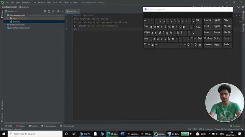Collapse the qrcodegenerator root folder
This screenshot has width=245, height=137.
[x=5, y=15]
